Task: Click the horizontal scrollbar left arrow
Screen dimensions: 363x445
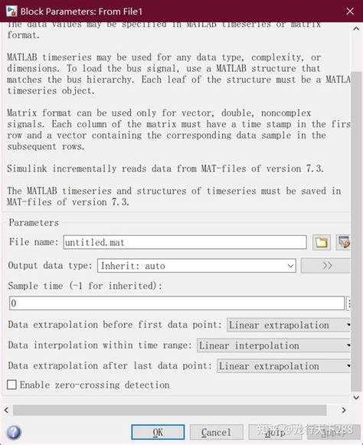Action: tap(7, 410)
